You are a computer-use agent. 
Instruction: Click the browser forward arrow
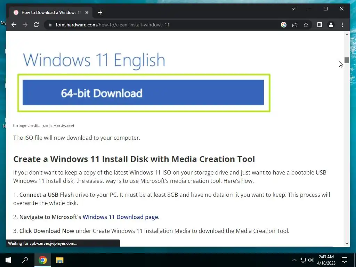click(x=25, y=25)
